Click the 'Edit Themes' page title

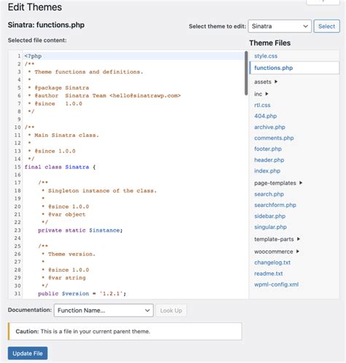tap(35, 7)
